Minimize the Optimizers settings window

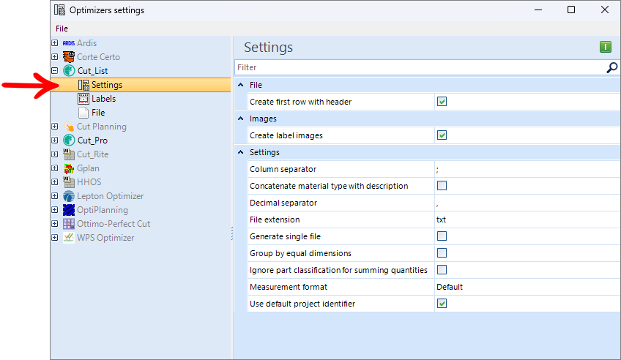[538, 10]
